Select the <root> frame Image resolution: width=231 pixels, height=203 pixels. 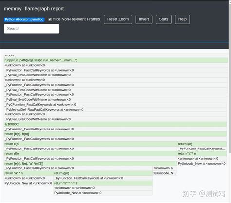[x=116, y=55]
